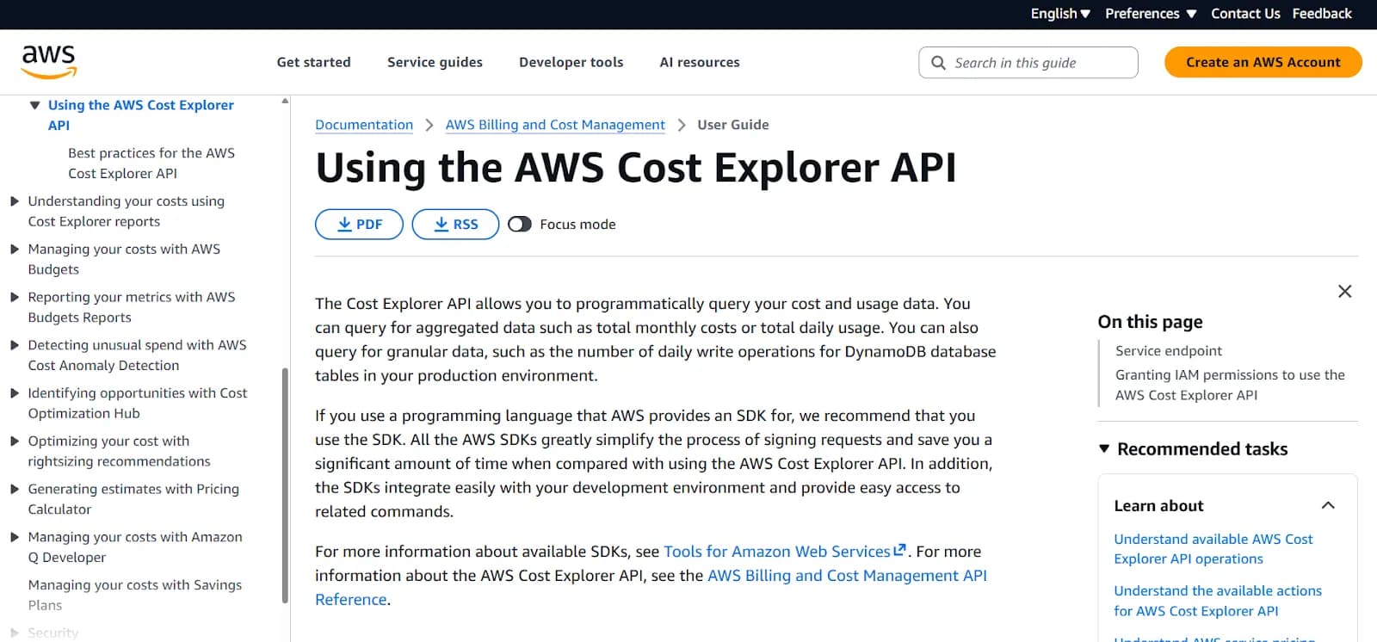Image resolution: width=1377 pixels, height=642 pixels.
Task: Open the Get started menu
Action: [314, 62]
